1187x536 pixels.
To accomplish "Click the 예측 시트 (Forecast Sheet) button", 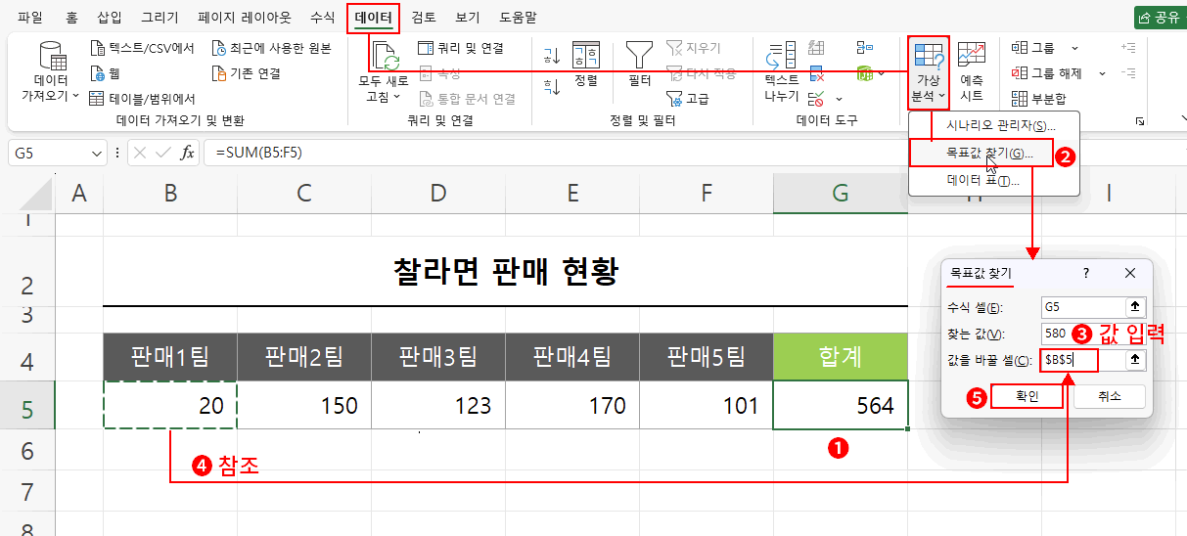I will pyautogui.click(x=972, y=72).
